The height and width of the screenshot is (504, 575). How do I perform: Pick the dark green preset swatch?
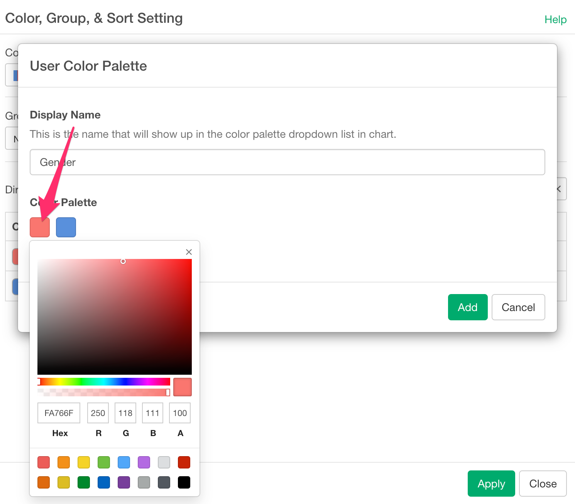tap(84, 482)
